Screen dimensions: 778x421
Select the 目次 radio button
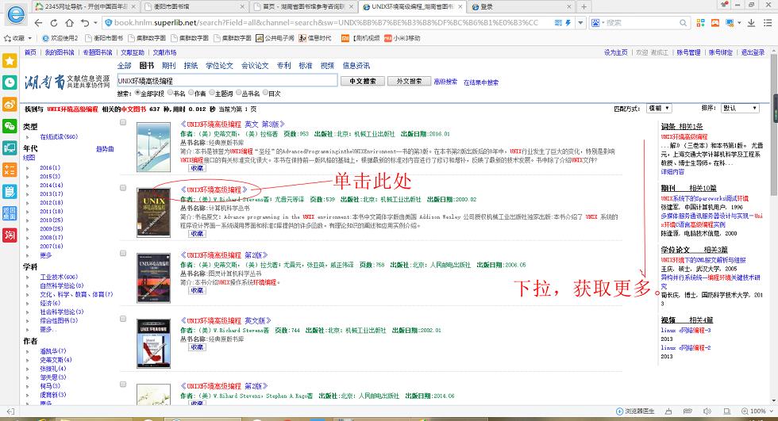pyautogui.click(x=265, y=93)
